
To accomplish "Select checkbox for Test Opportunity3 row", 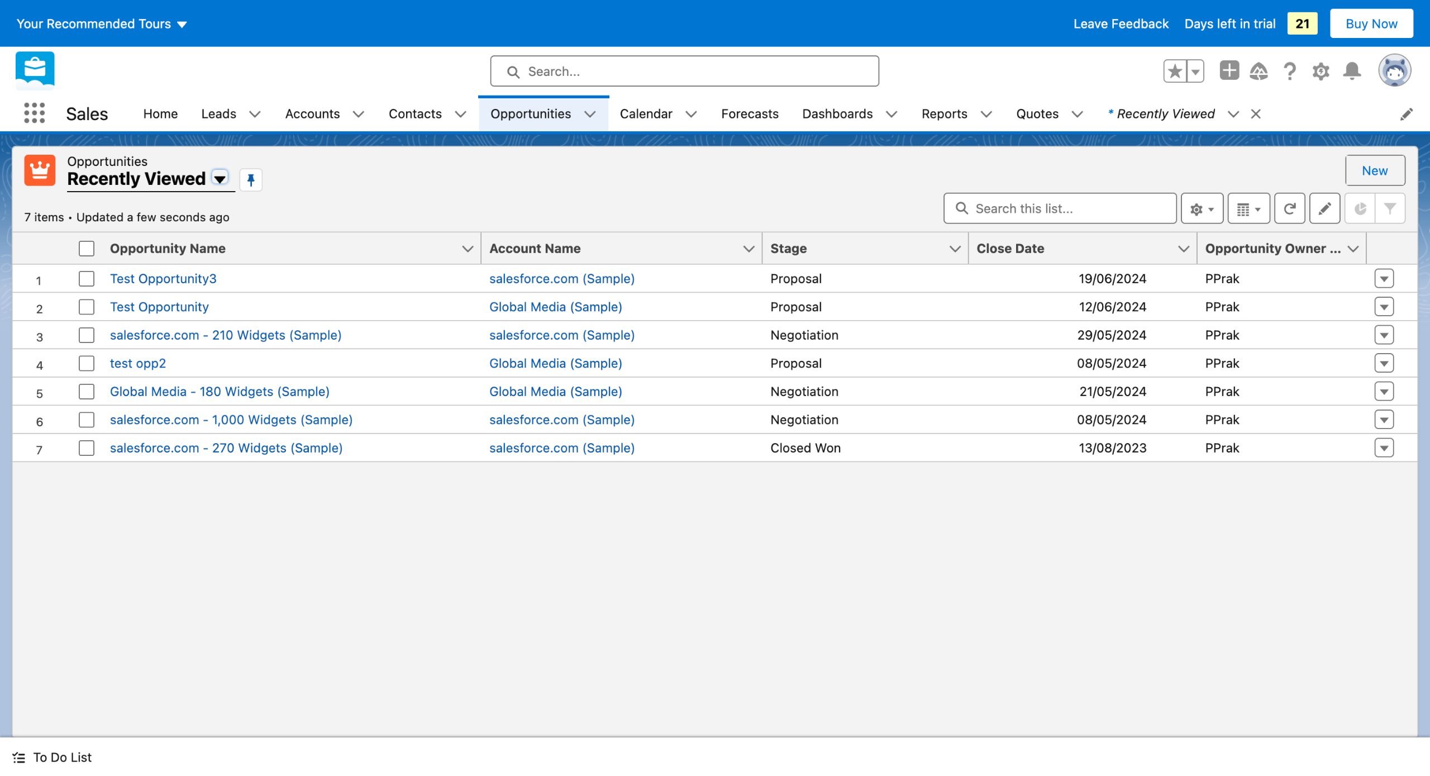I will pos(87,278).
